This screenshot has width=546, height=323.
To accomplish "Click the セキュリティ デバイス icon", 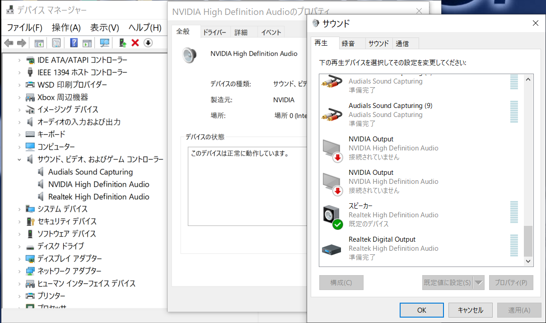I will 30,221.
